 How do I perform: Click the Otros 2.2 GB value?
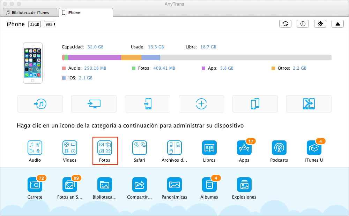click(x=299, y=68)
